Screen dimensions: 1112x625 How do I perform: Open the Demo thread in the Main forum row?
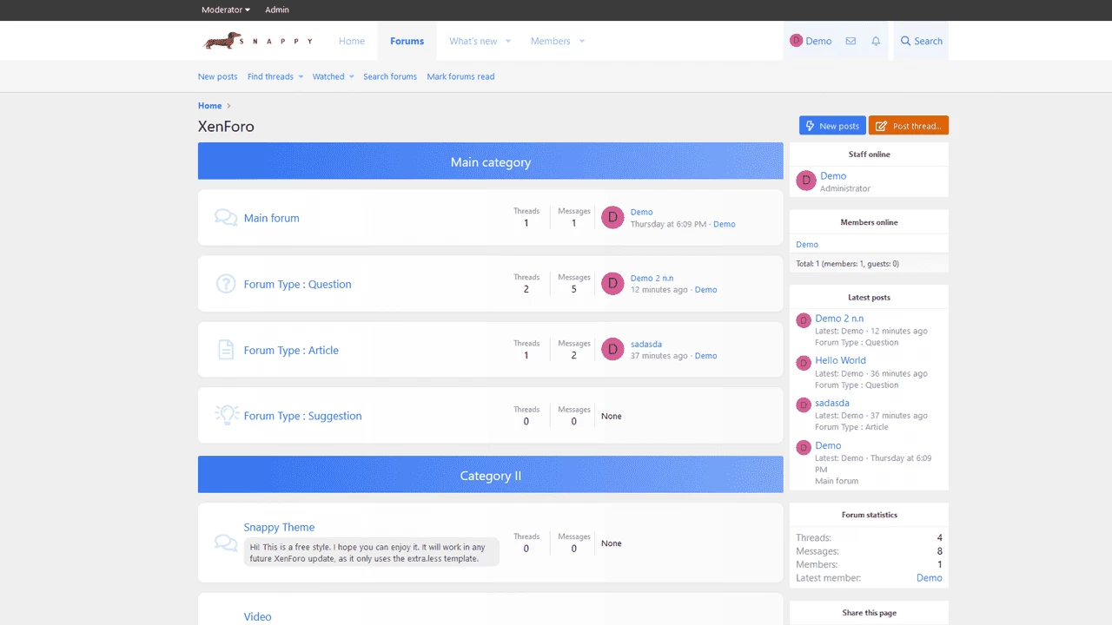641,212
